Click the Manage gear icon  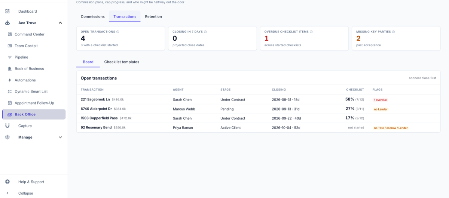pos(7,137)
